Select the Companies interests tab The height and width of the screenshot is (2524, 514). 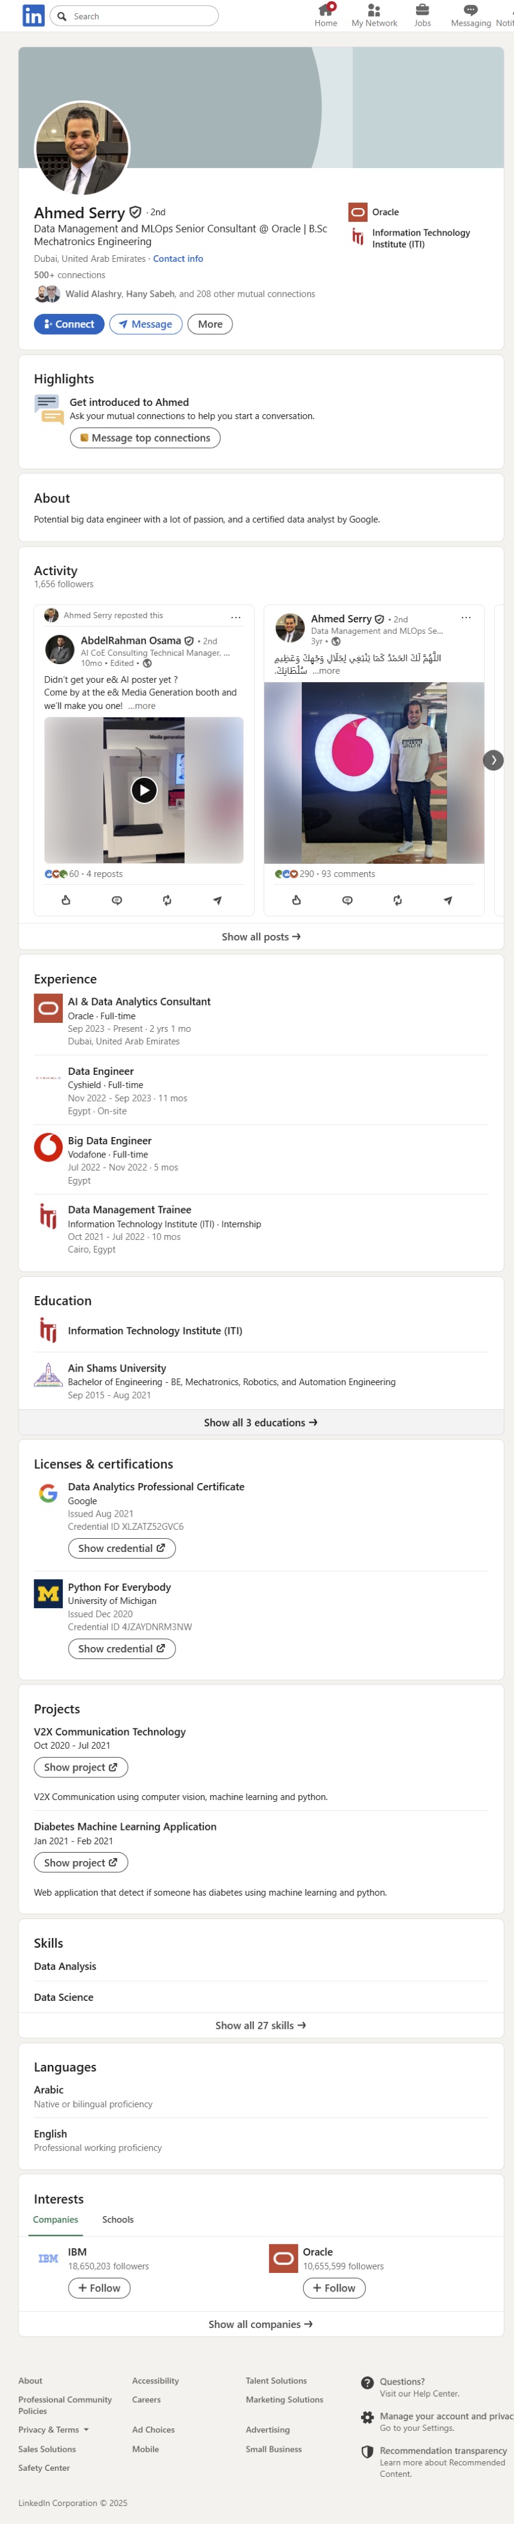[56, 2220]
